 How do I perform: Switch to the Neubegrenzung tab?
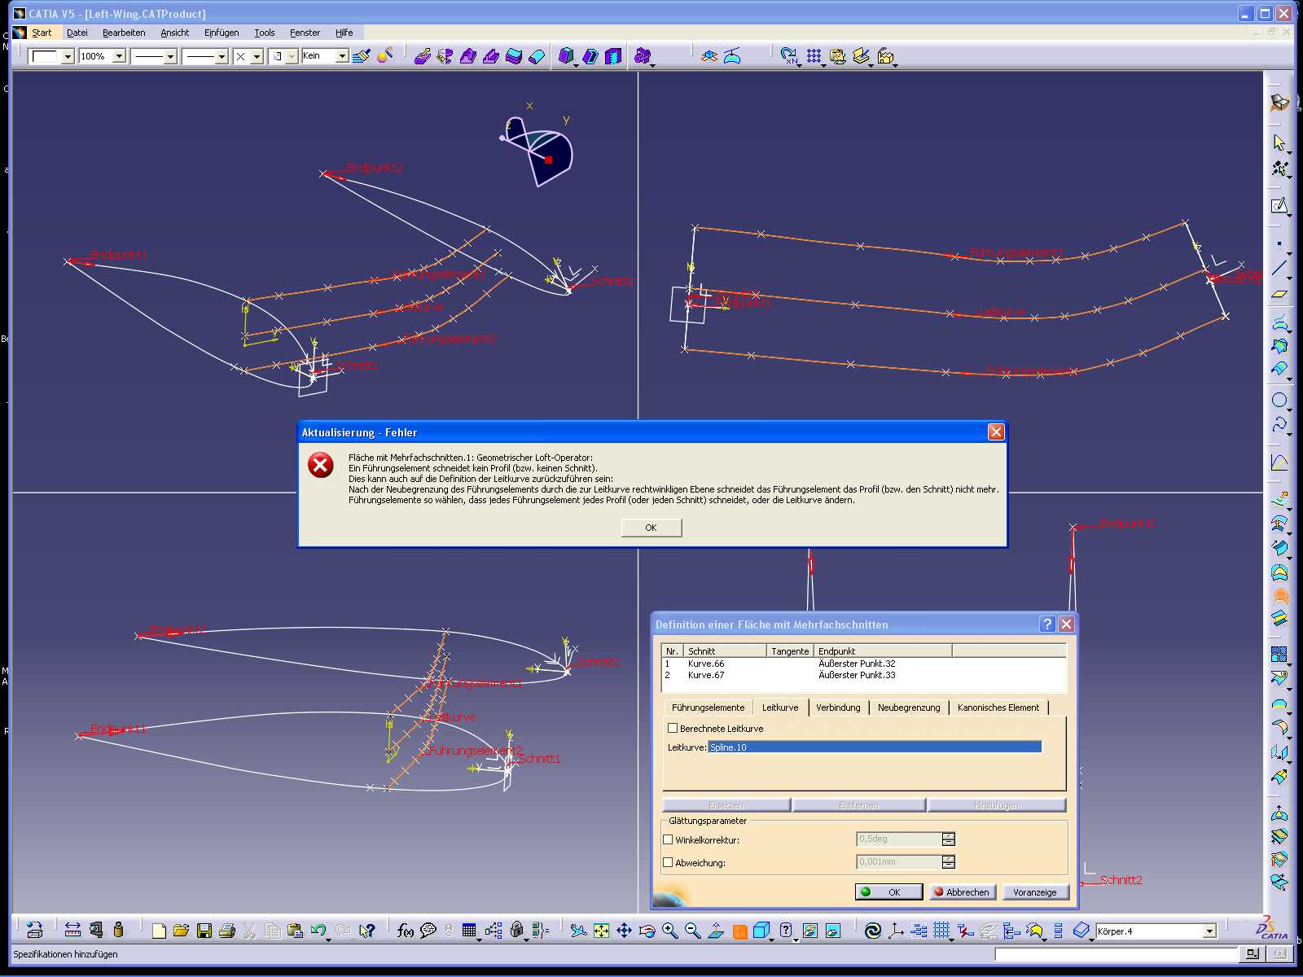pyautogui.click(x=909, y=708)
